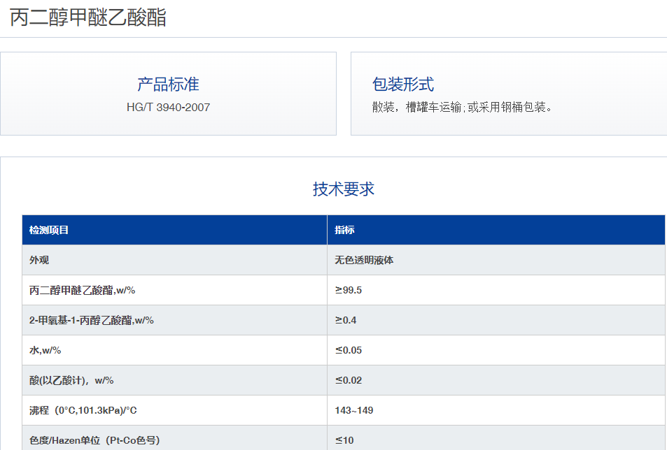Screen dimensions: 667x450
Task: Select the 外观 table row label
Action: [39, 260]
